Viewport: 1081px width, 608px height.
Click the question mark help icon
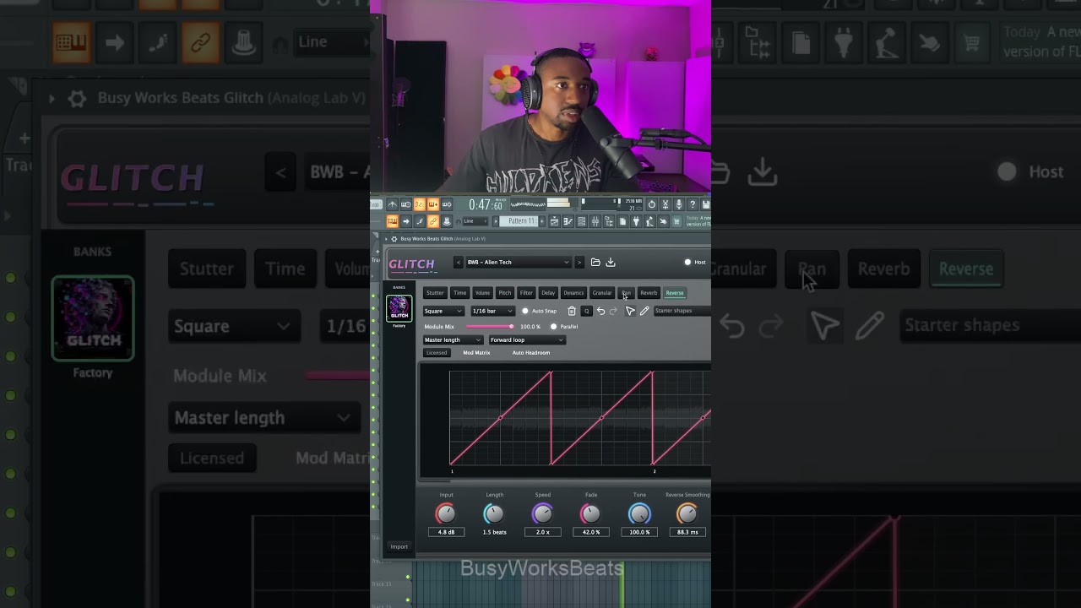pos(693,204)
